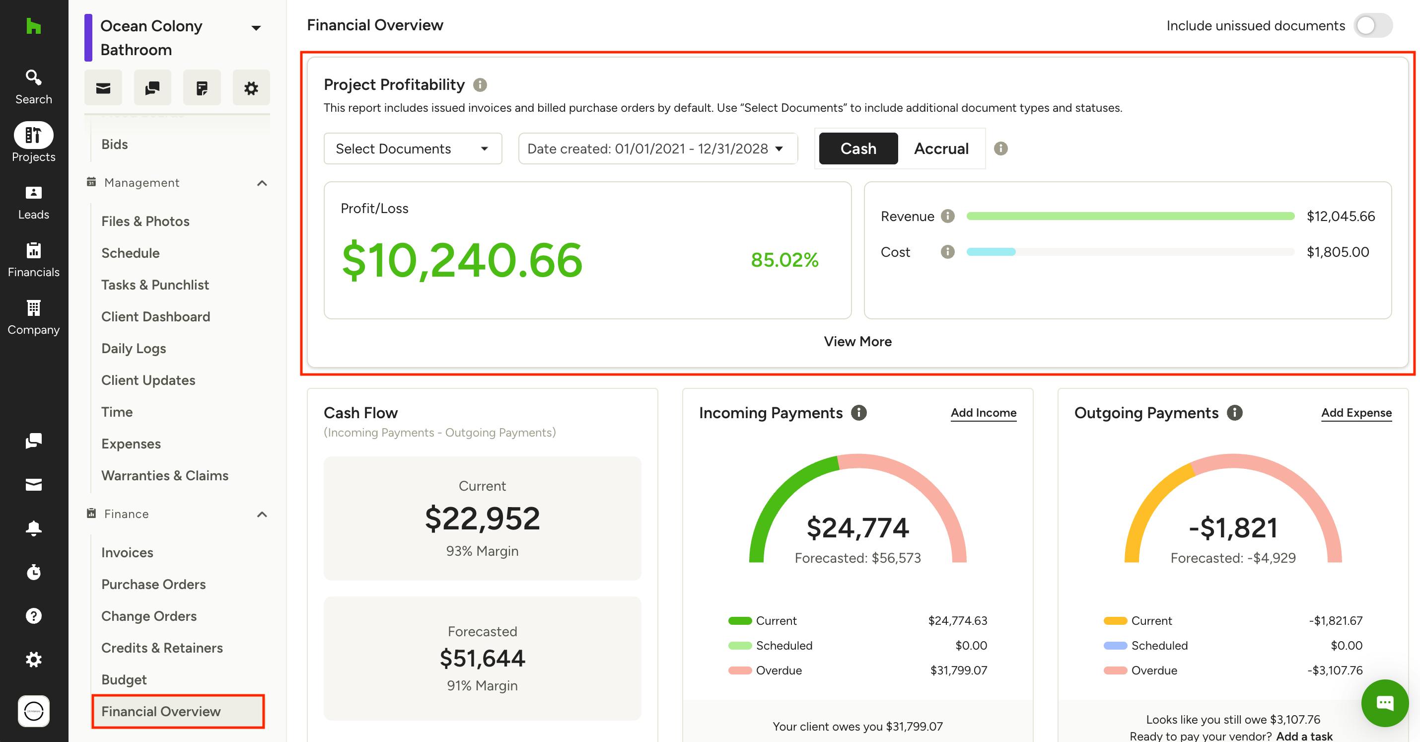The image size is (1420, 742).
Task: Toggle Include unissued documents switch
Action: point(1373,25)
